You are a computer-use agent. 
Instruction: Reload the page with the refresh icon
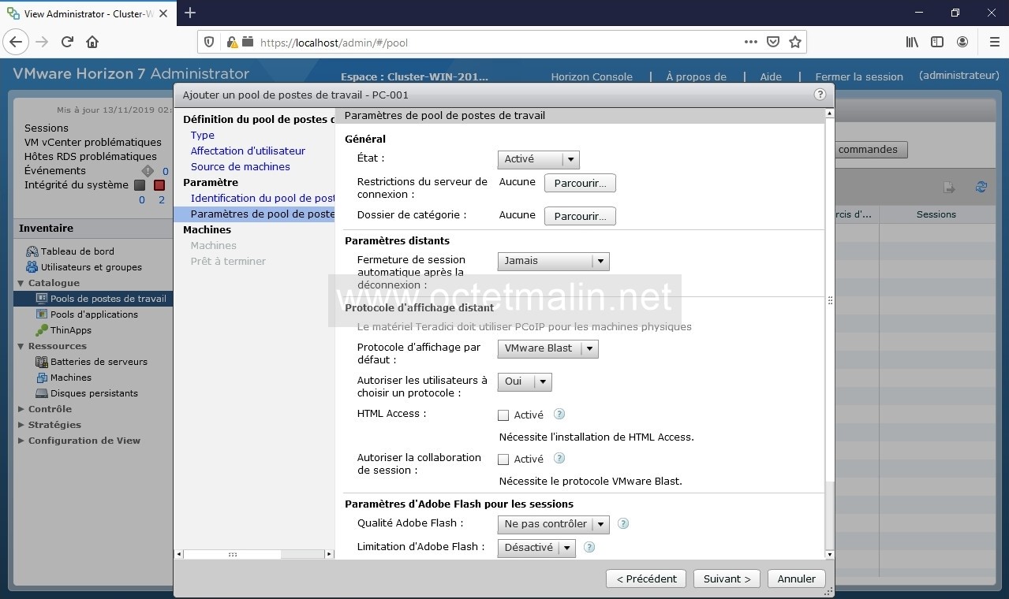pos(67,42)
